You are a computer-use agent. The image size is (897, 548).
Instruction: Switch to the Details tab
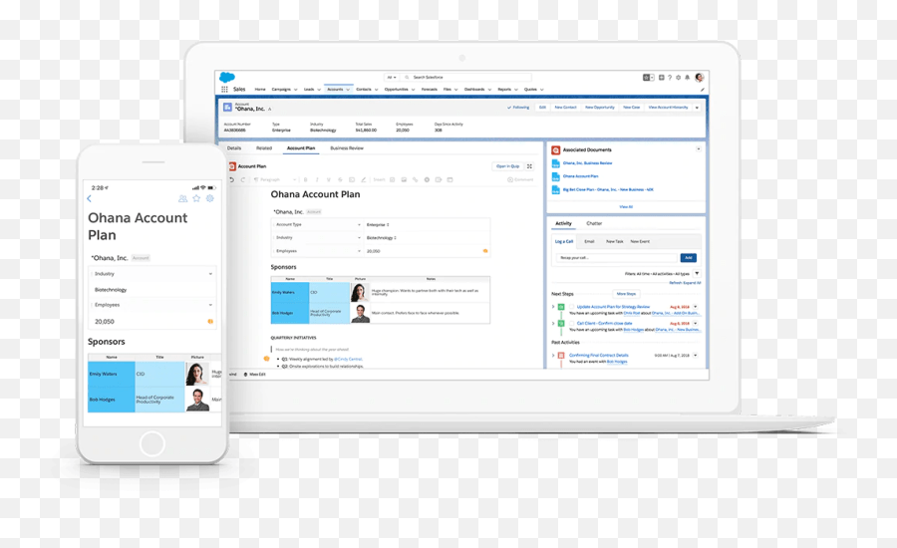point(234,148)
